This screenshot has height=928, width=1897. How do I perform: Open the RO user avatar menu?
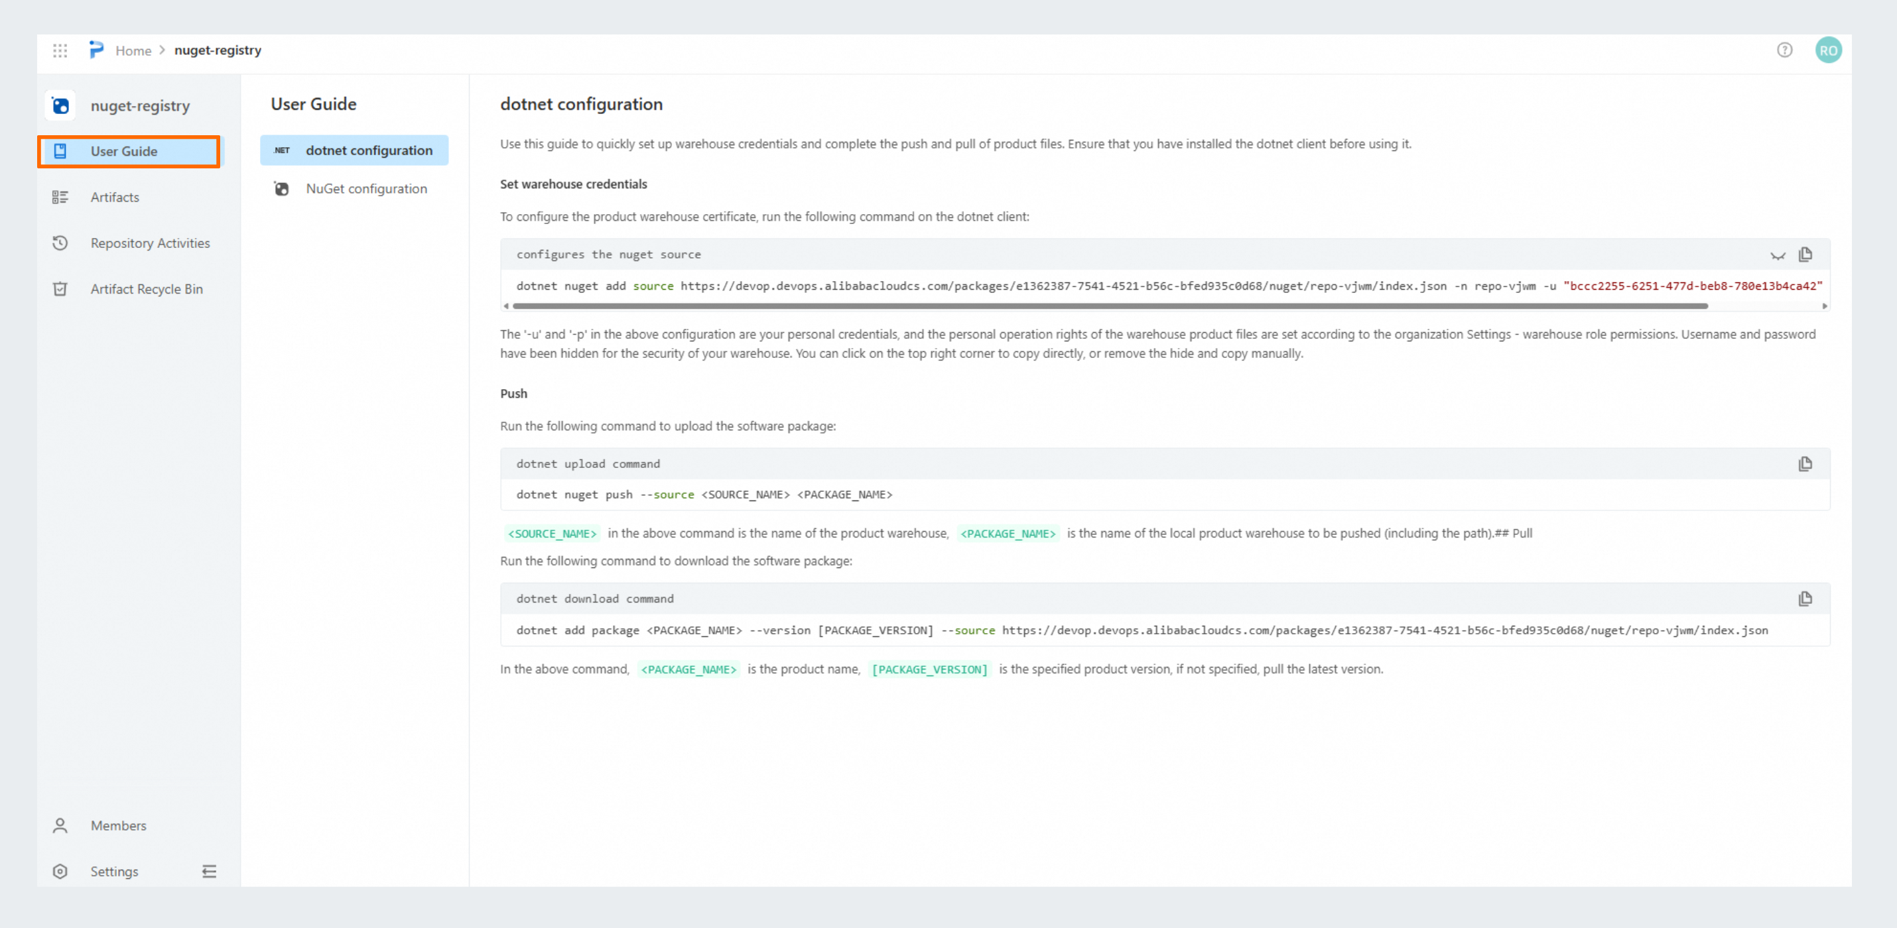tap(1828, 50)
